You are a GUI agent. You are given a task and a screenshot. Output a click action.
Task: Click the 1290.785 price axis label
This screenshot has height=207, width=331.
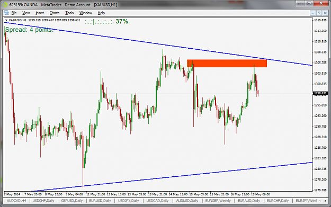tap(320, 127)
